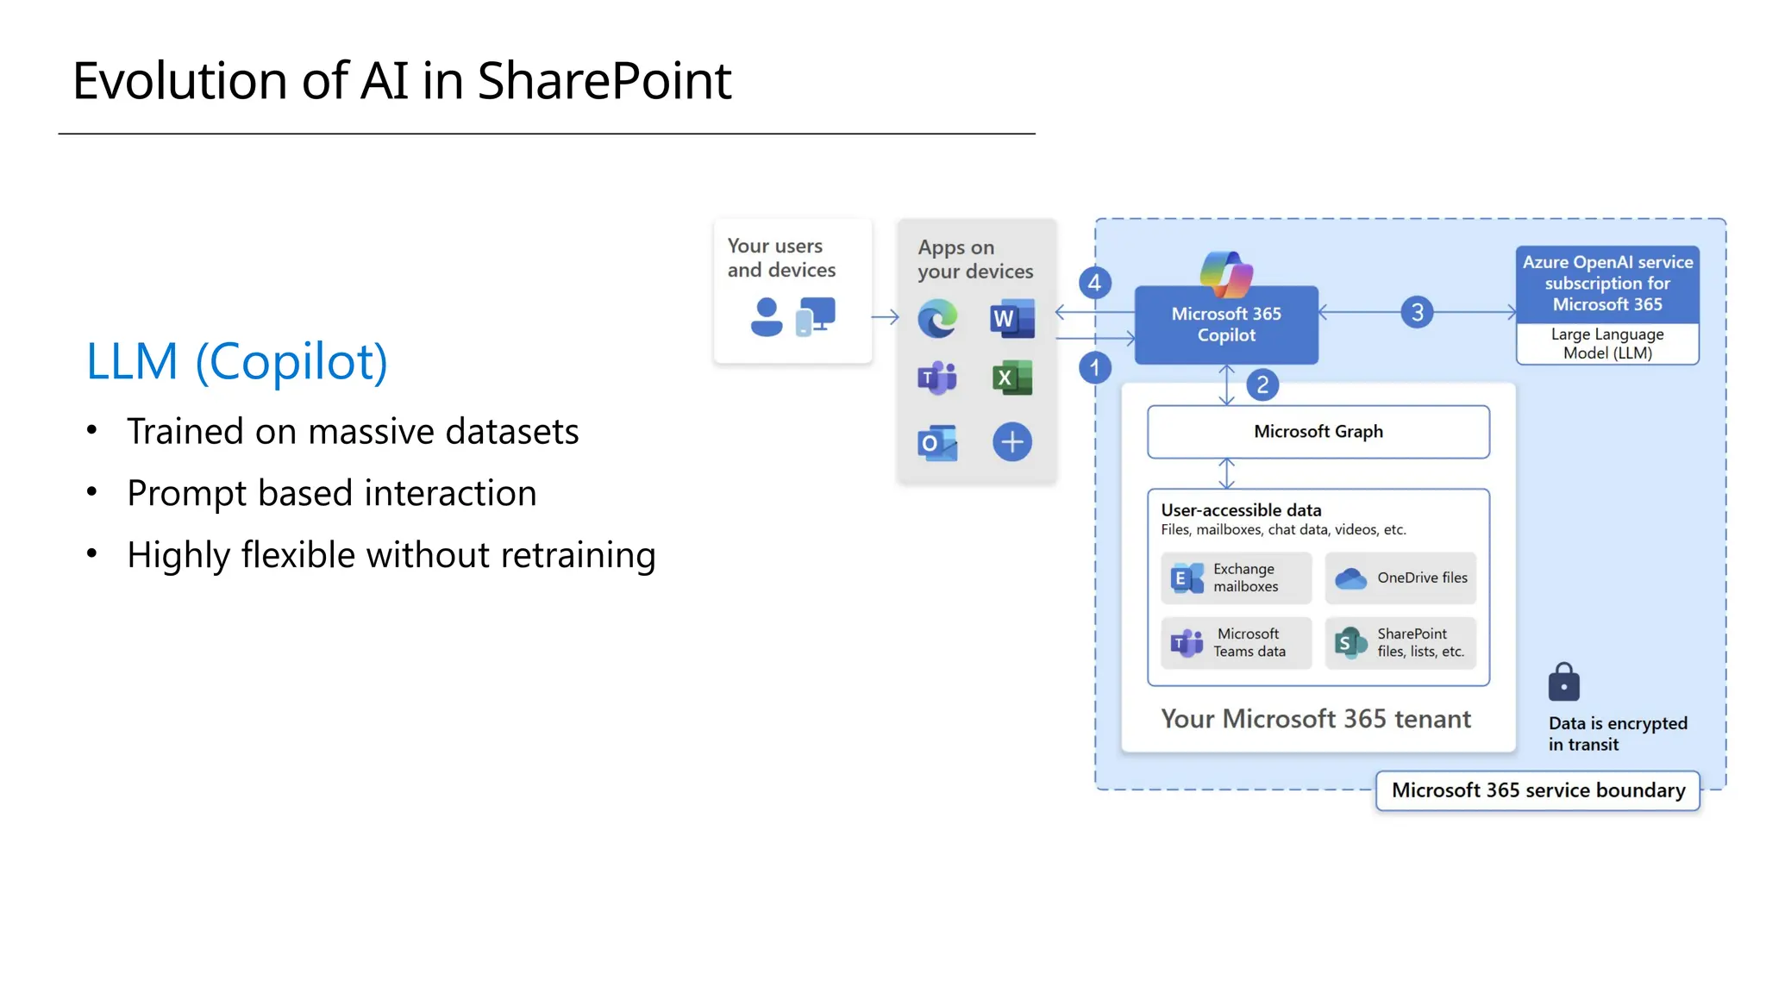This screenshot has height=993, width=1766.
Task: Click the padlock encryption icon
Action: click(1563, 683)
